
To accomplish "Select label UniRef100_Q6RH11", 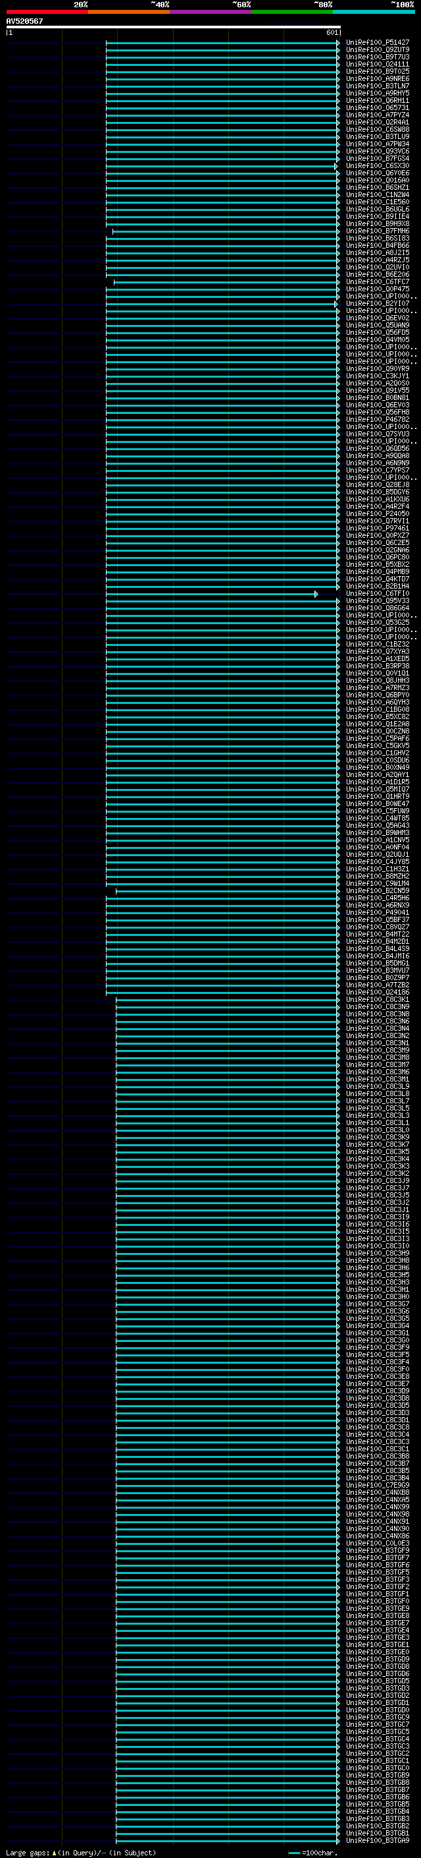I will click(x=378, y=100).
